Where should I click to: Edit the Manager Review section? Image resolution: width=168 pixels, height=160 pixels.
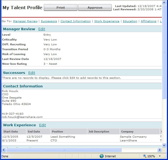(42, 29)
